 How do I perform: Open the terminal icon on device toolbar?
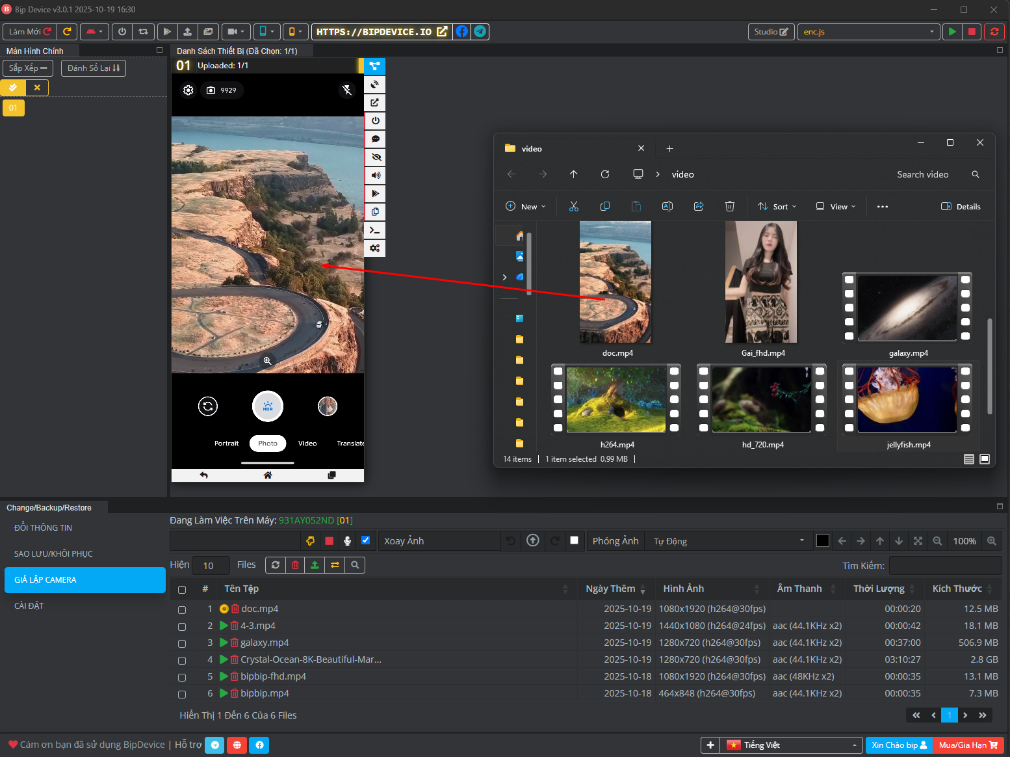[374, 230]
